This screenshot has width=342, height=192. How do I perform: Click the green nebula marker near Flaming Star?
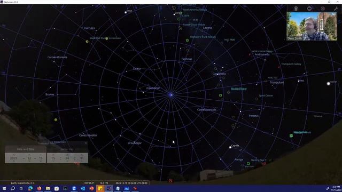248,164
